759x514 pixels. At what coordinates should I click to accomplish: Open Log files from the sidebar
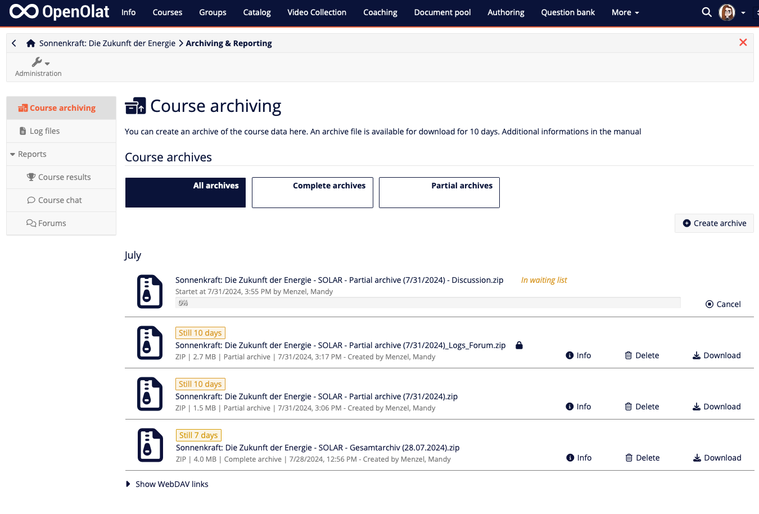43,130
